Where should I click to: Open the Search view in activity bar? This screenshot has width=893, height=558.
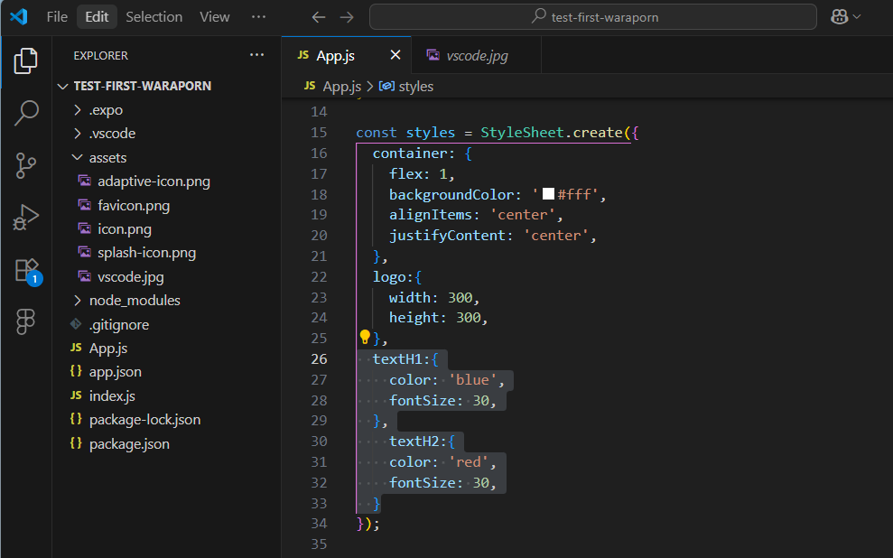[26, 113]
